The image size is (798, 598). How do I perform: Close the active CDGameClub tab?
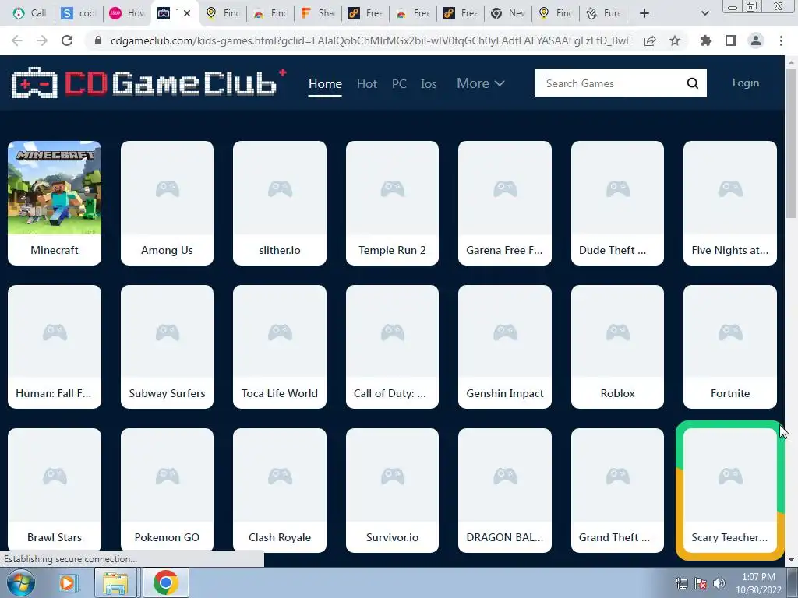(x=187, y=13)
